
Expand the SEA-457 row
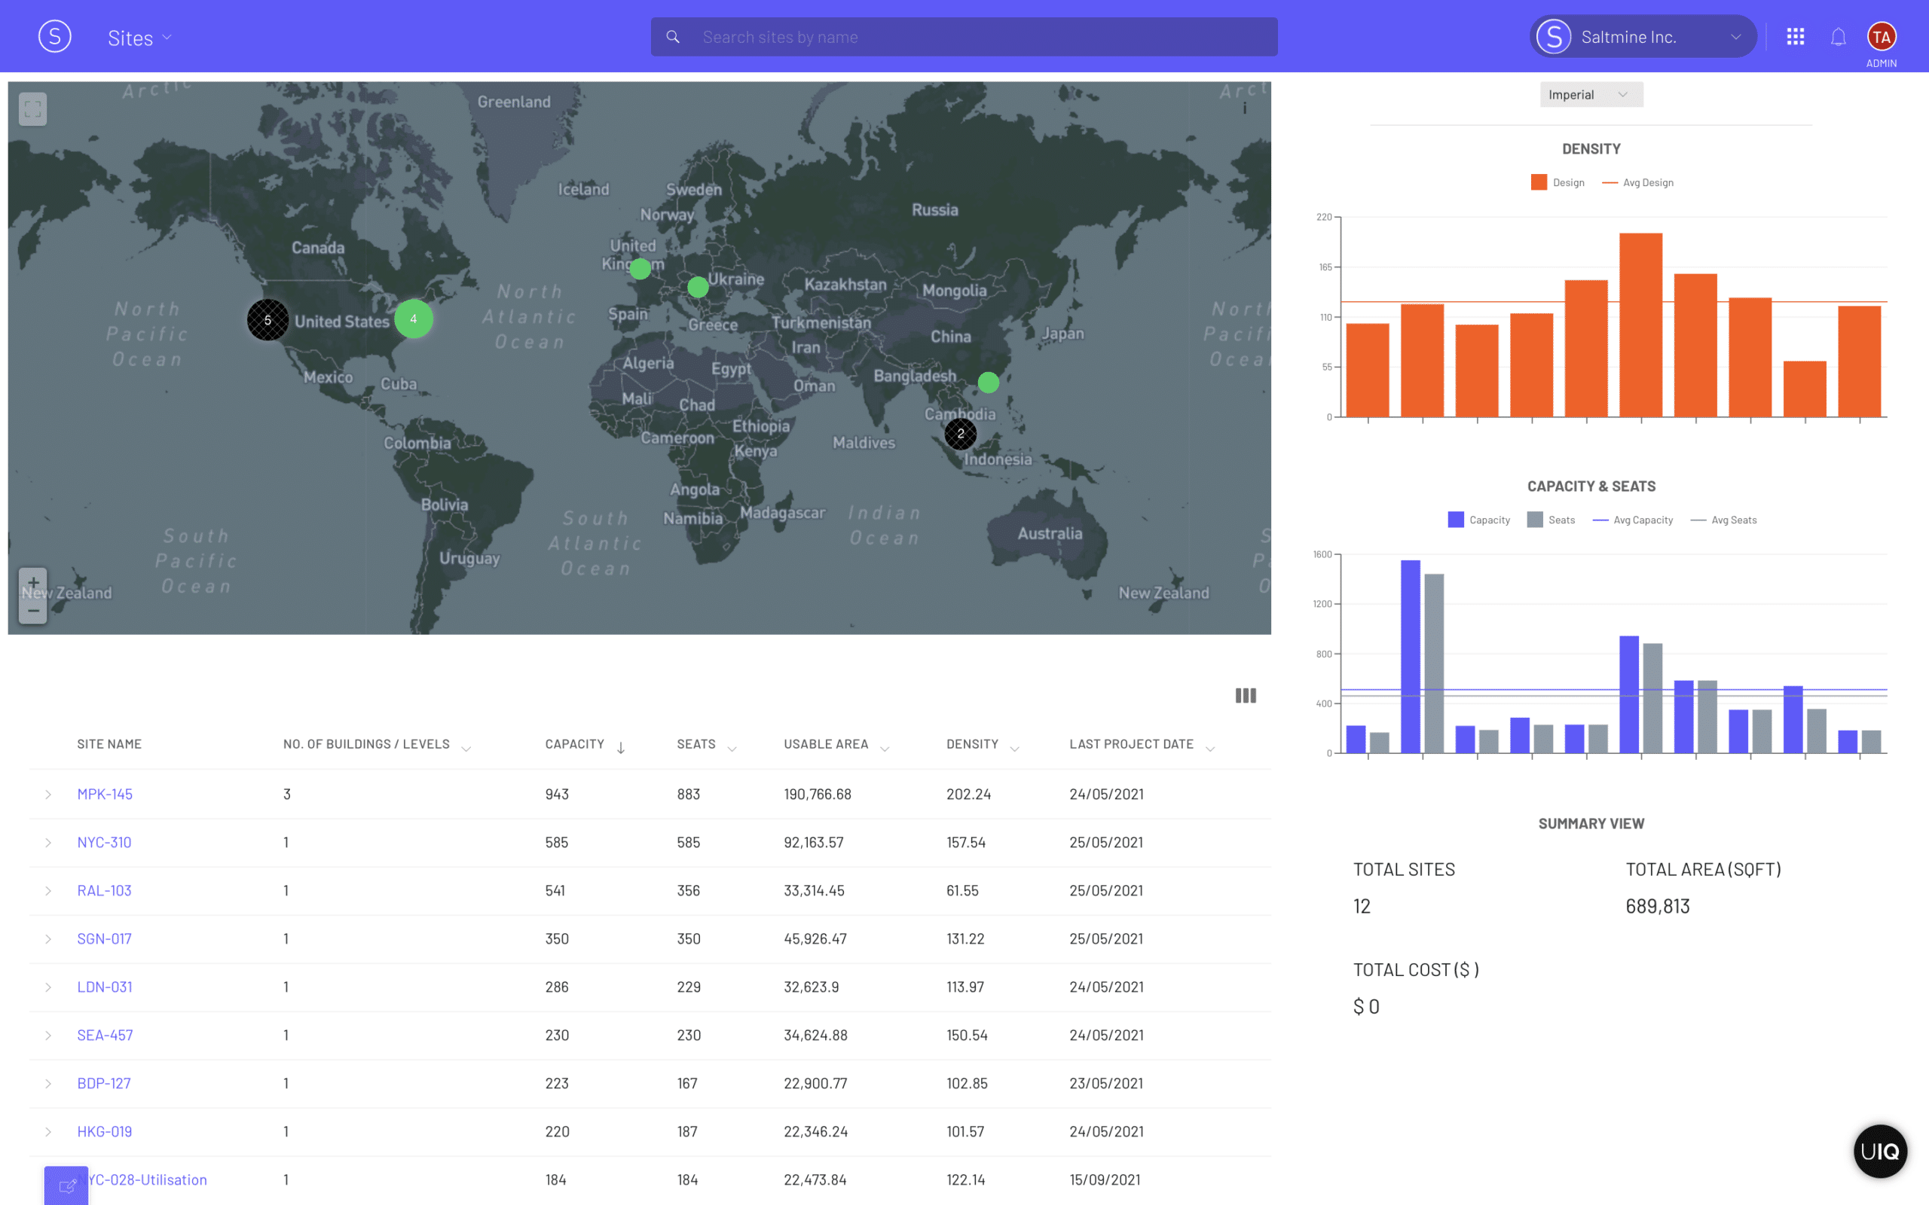coord(47,1036)
